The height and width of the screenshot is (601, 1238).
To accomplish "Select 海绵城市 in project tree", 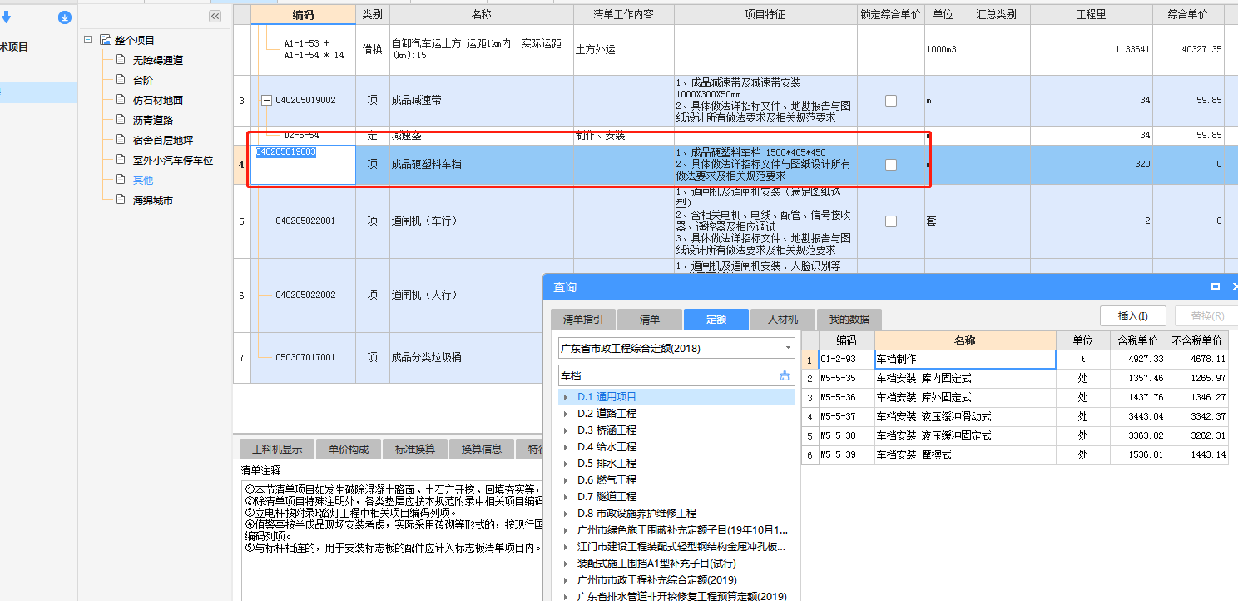I will [x=153, y=200].
